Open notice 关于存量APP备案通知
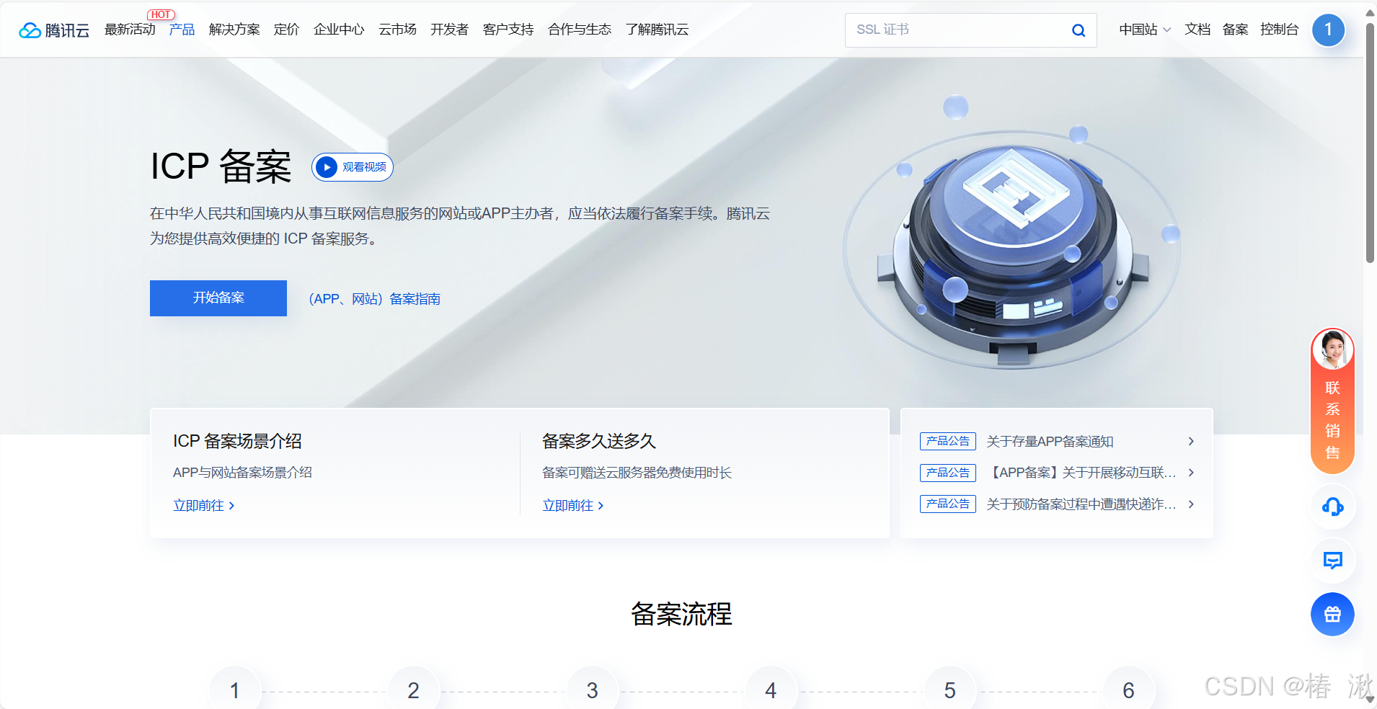Screen dimensions: 1377x709 1050,442
